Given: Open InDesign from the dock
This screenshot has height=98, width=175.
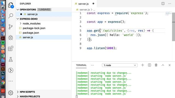Looking at the screenshot, I should 3,65.
